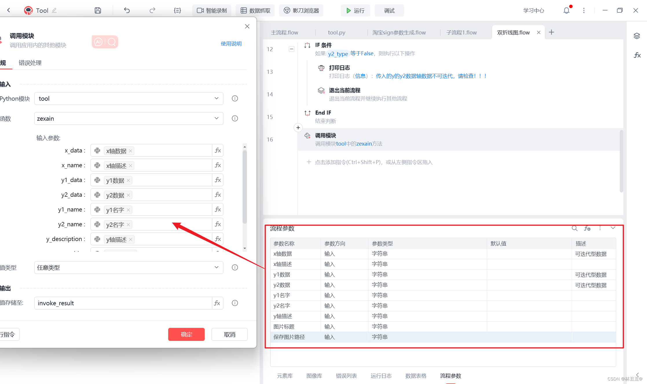The width and height of the screenshot is (647, 384).
Task: Collapse the IF 条件 block at line 12
Action: pos(292,49)
